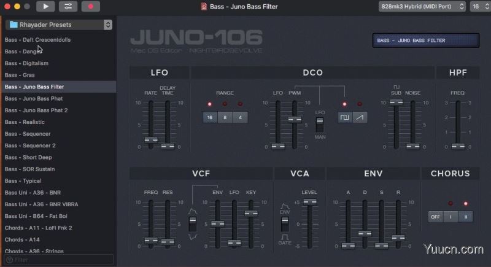Click the red record button
The height and width of the screenshot is (267, 491).
91,6
